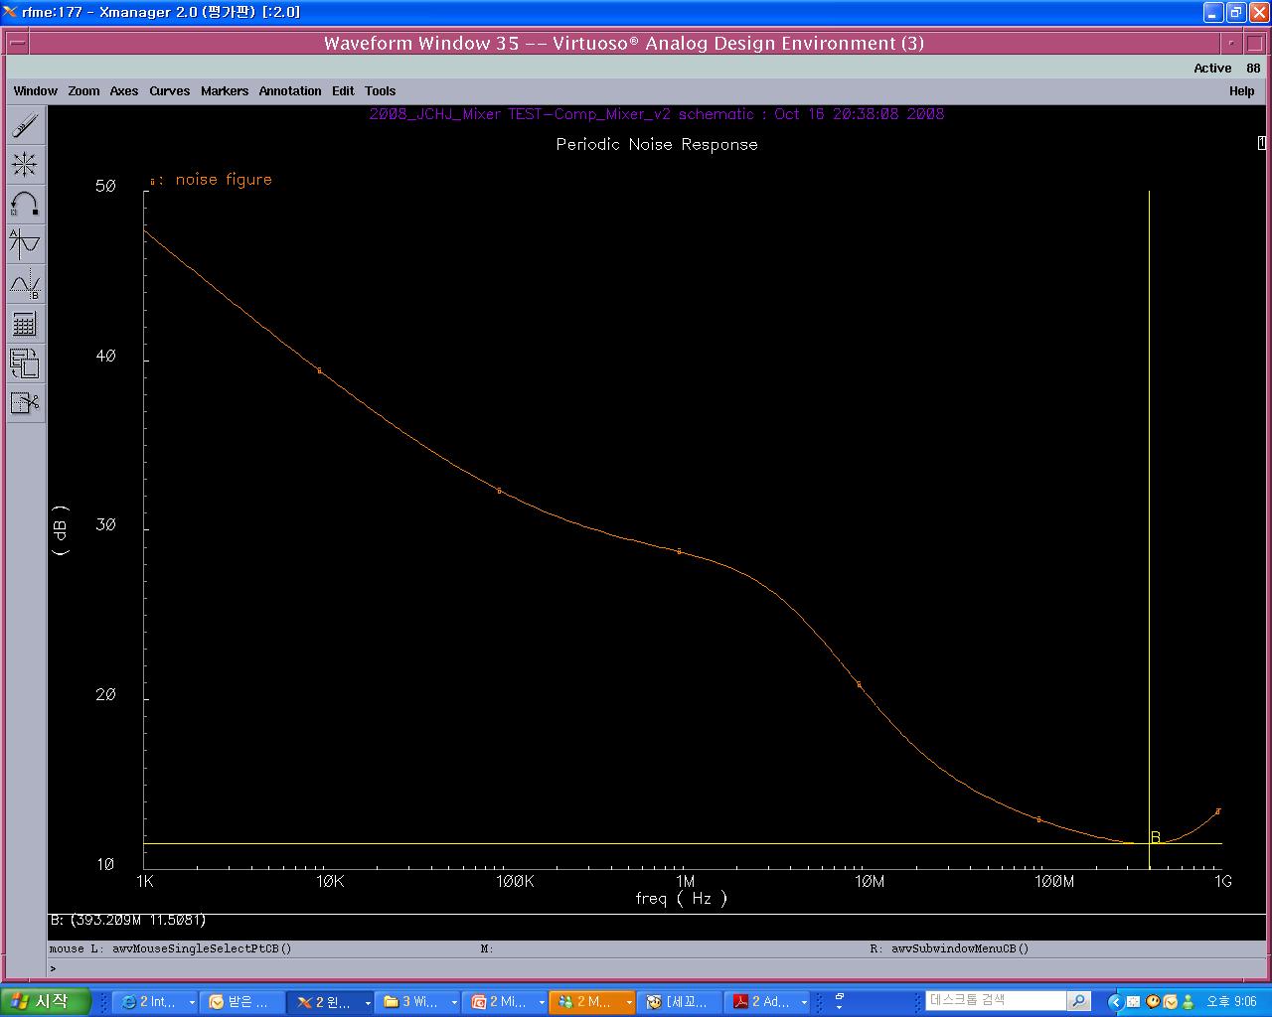Expand the Adobe taskbar group arrow
Viewport: 1272px width, 1017px height.
click(804, 1003)
